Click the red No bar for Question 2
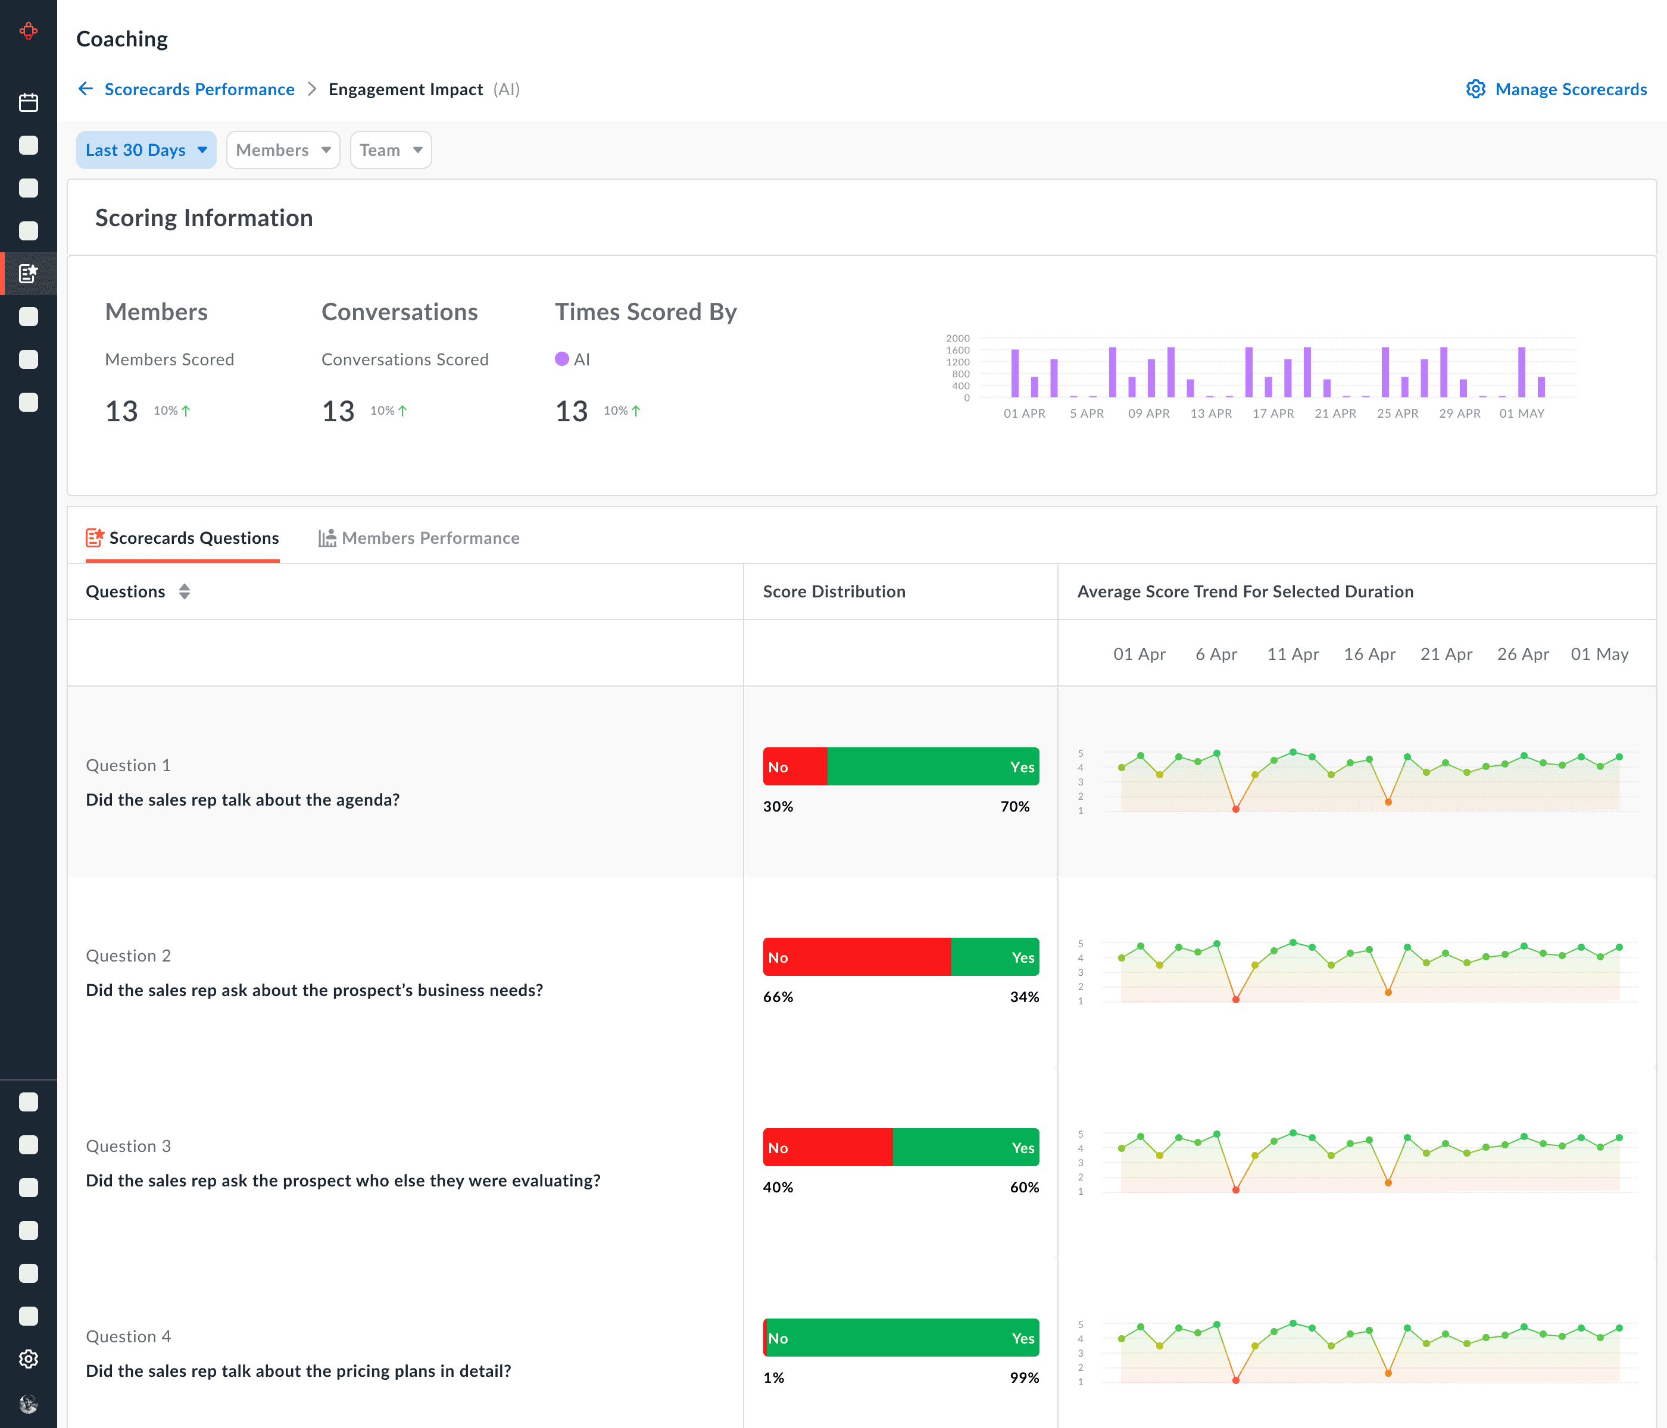 pos(856,957)
